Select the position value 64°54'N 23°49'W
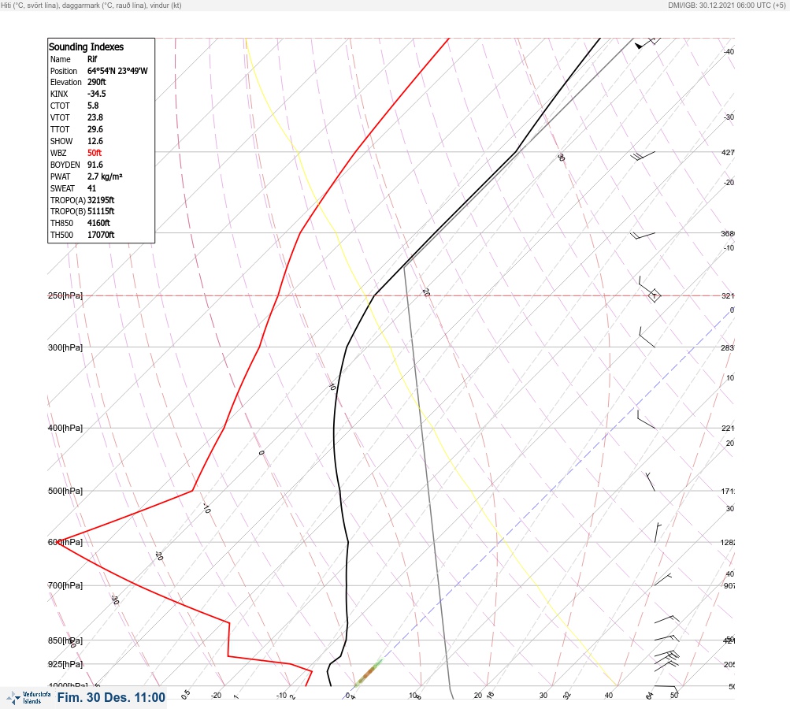790x709 pixels. pos(117,71)
